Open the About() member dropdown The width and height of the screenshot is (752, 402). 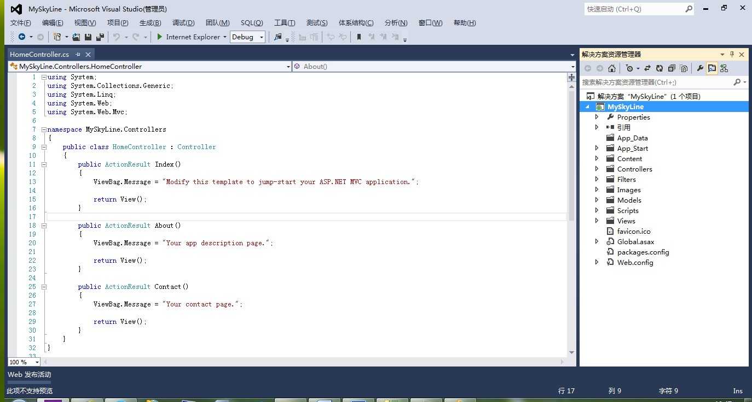pos(435,66)
